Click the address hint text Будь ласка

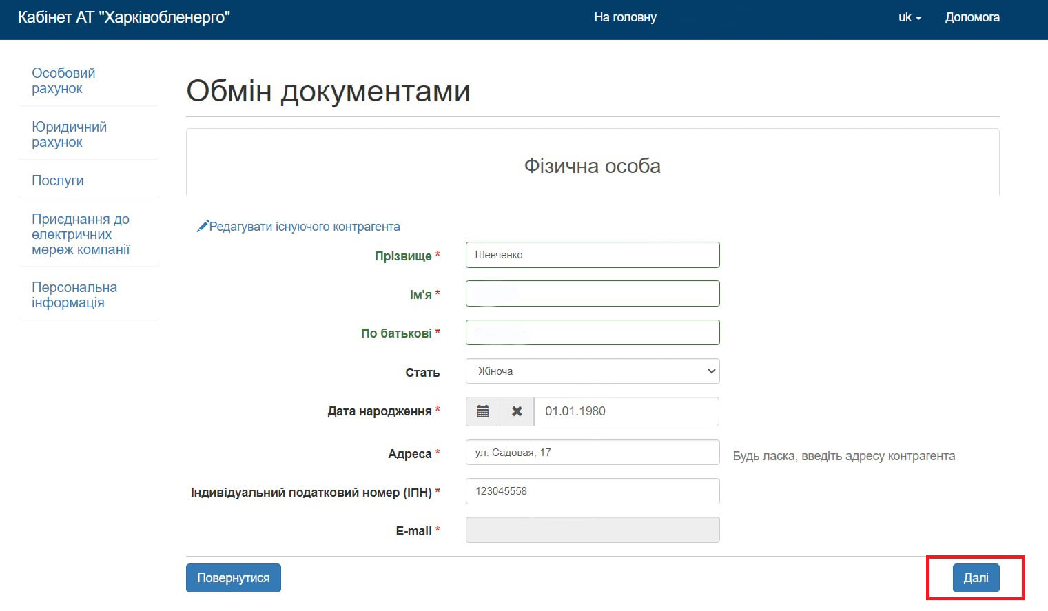pyautogui.click(x=844, y=456)
